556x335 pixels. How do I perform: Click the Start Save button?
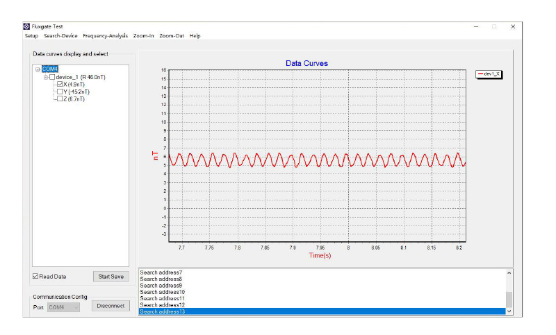111,276
